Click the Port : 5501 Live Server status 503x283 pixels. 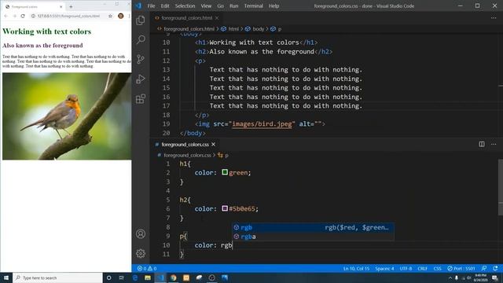(x=461, y=268)
